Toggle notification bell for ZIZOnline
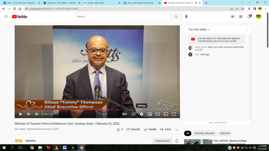This screenshot has width=269, height=151. point(177,141)
